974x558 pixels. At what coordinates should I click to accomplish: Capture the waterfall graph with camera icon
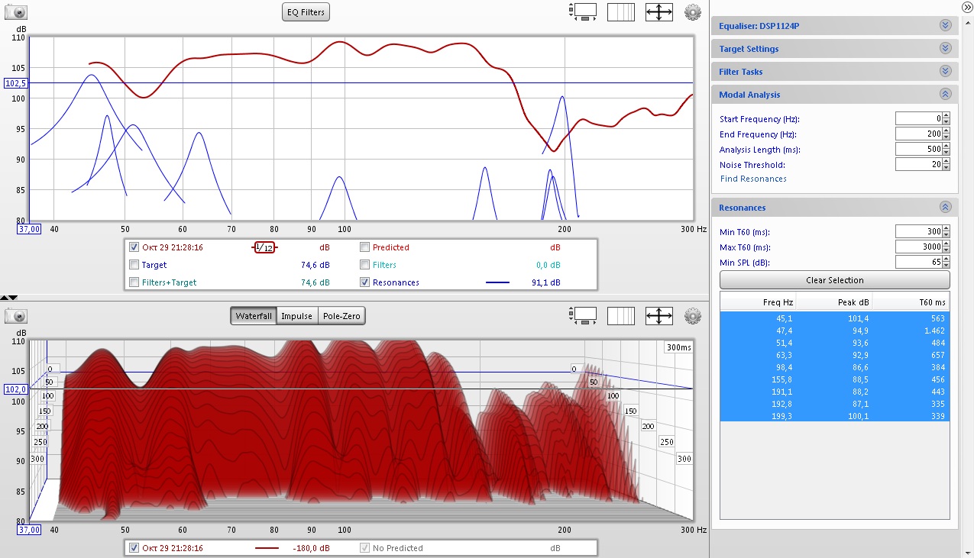pyautogui.click(x=16, y=316)
